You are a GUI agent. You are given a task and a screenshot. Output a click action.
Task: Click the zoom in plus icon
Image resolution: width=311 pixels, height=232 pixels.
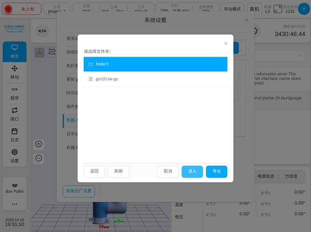[39, 144]
